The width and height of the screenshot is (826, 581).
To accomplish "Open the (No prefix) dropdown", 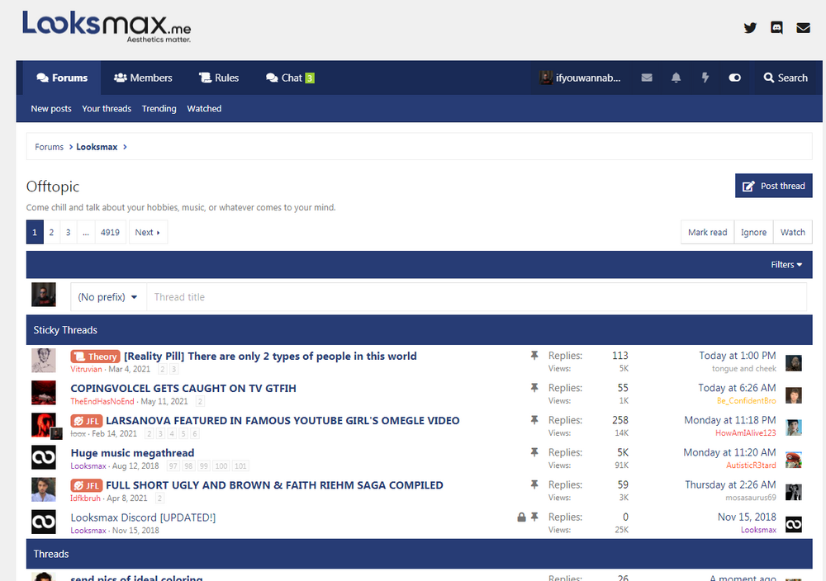I will [x=108, y=297].
